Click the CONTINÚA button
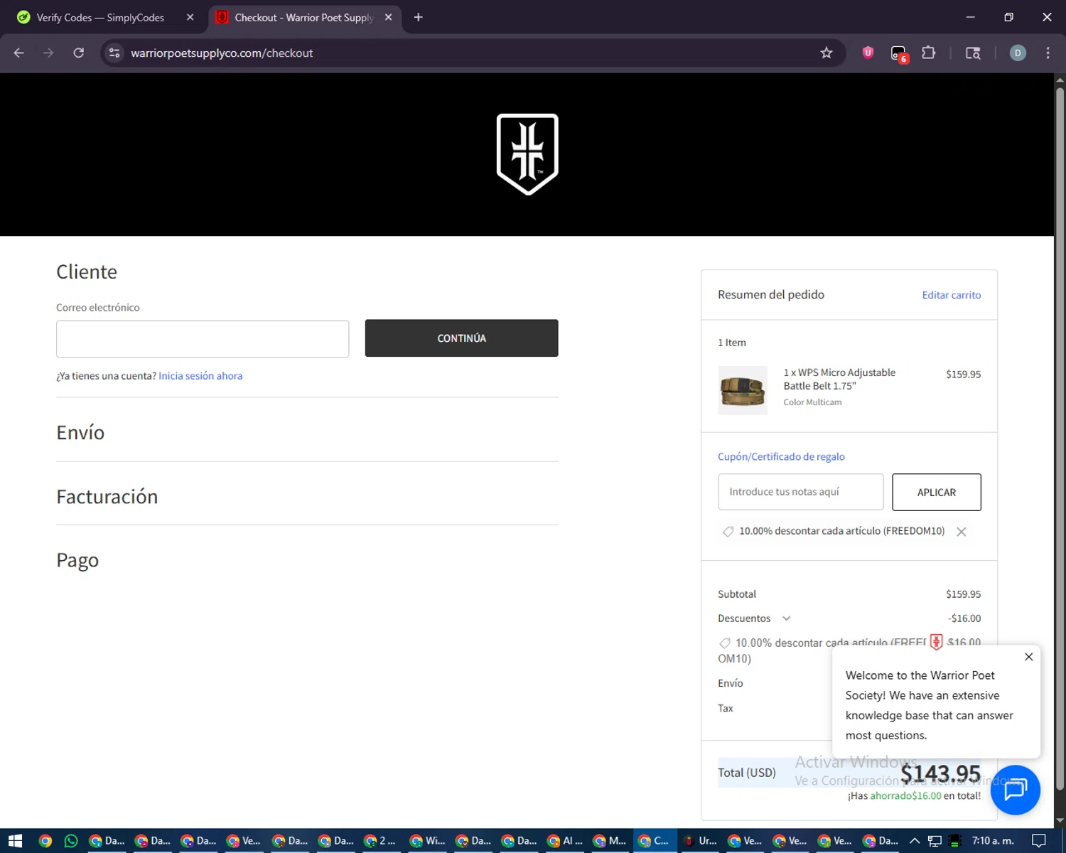Viewport: 1066px width, 853px height. (x=461, y=338)
